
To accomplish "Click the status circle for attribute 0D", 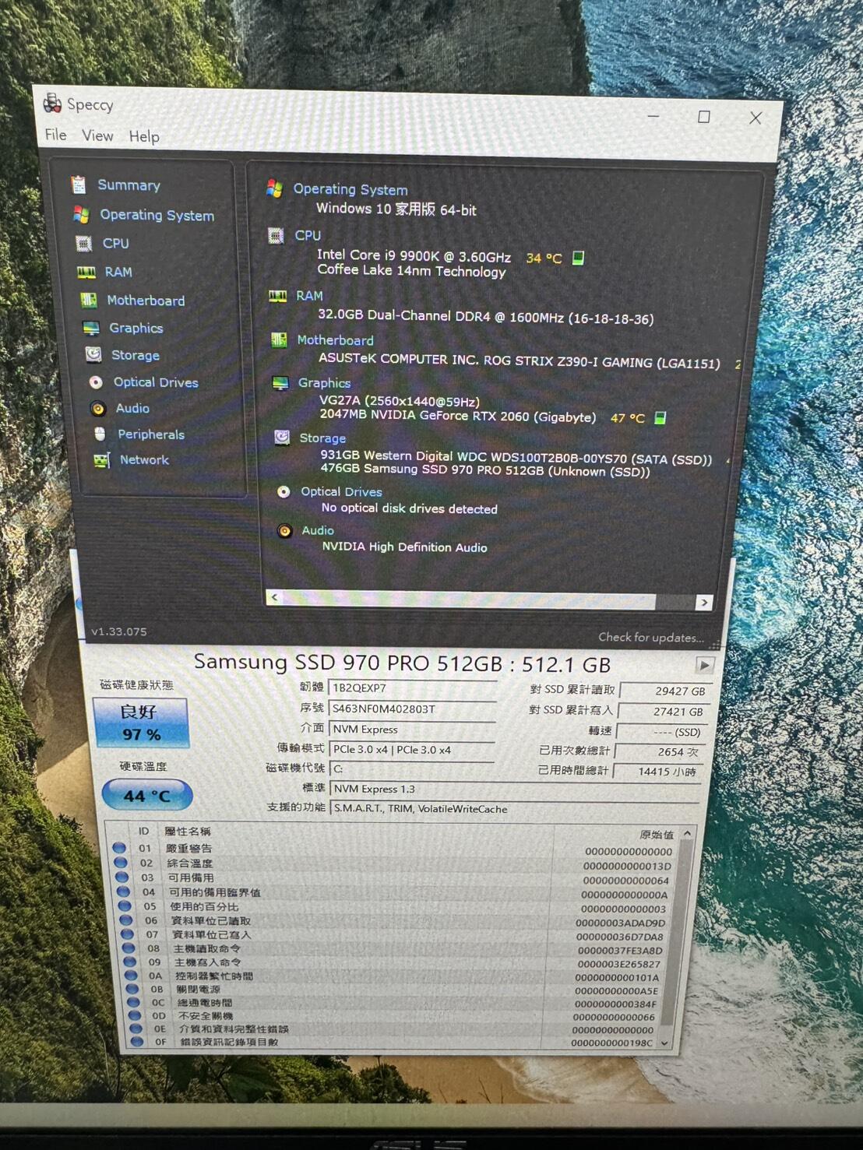I will click(x=135, y=1015).
